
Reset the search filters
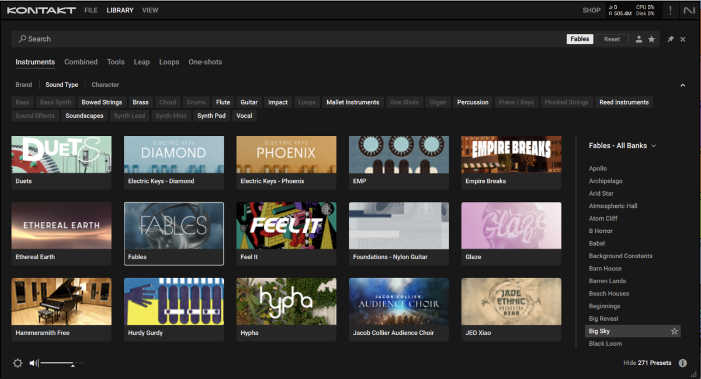tap(612, 39)
